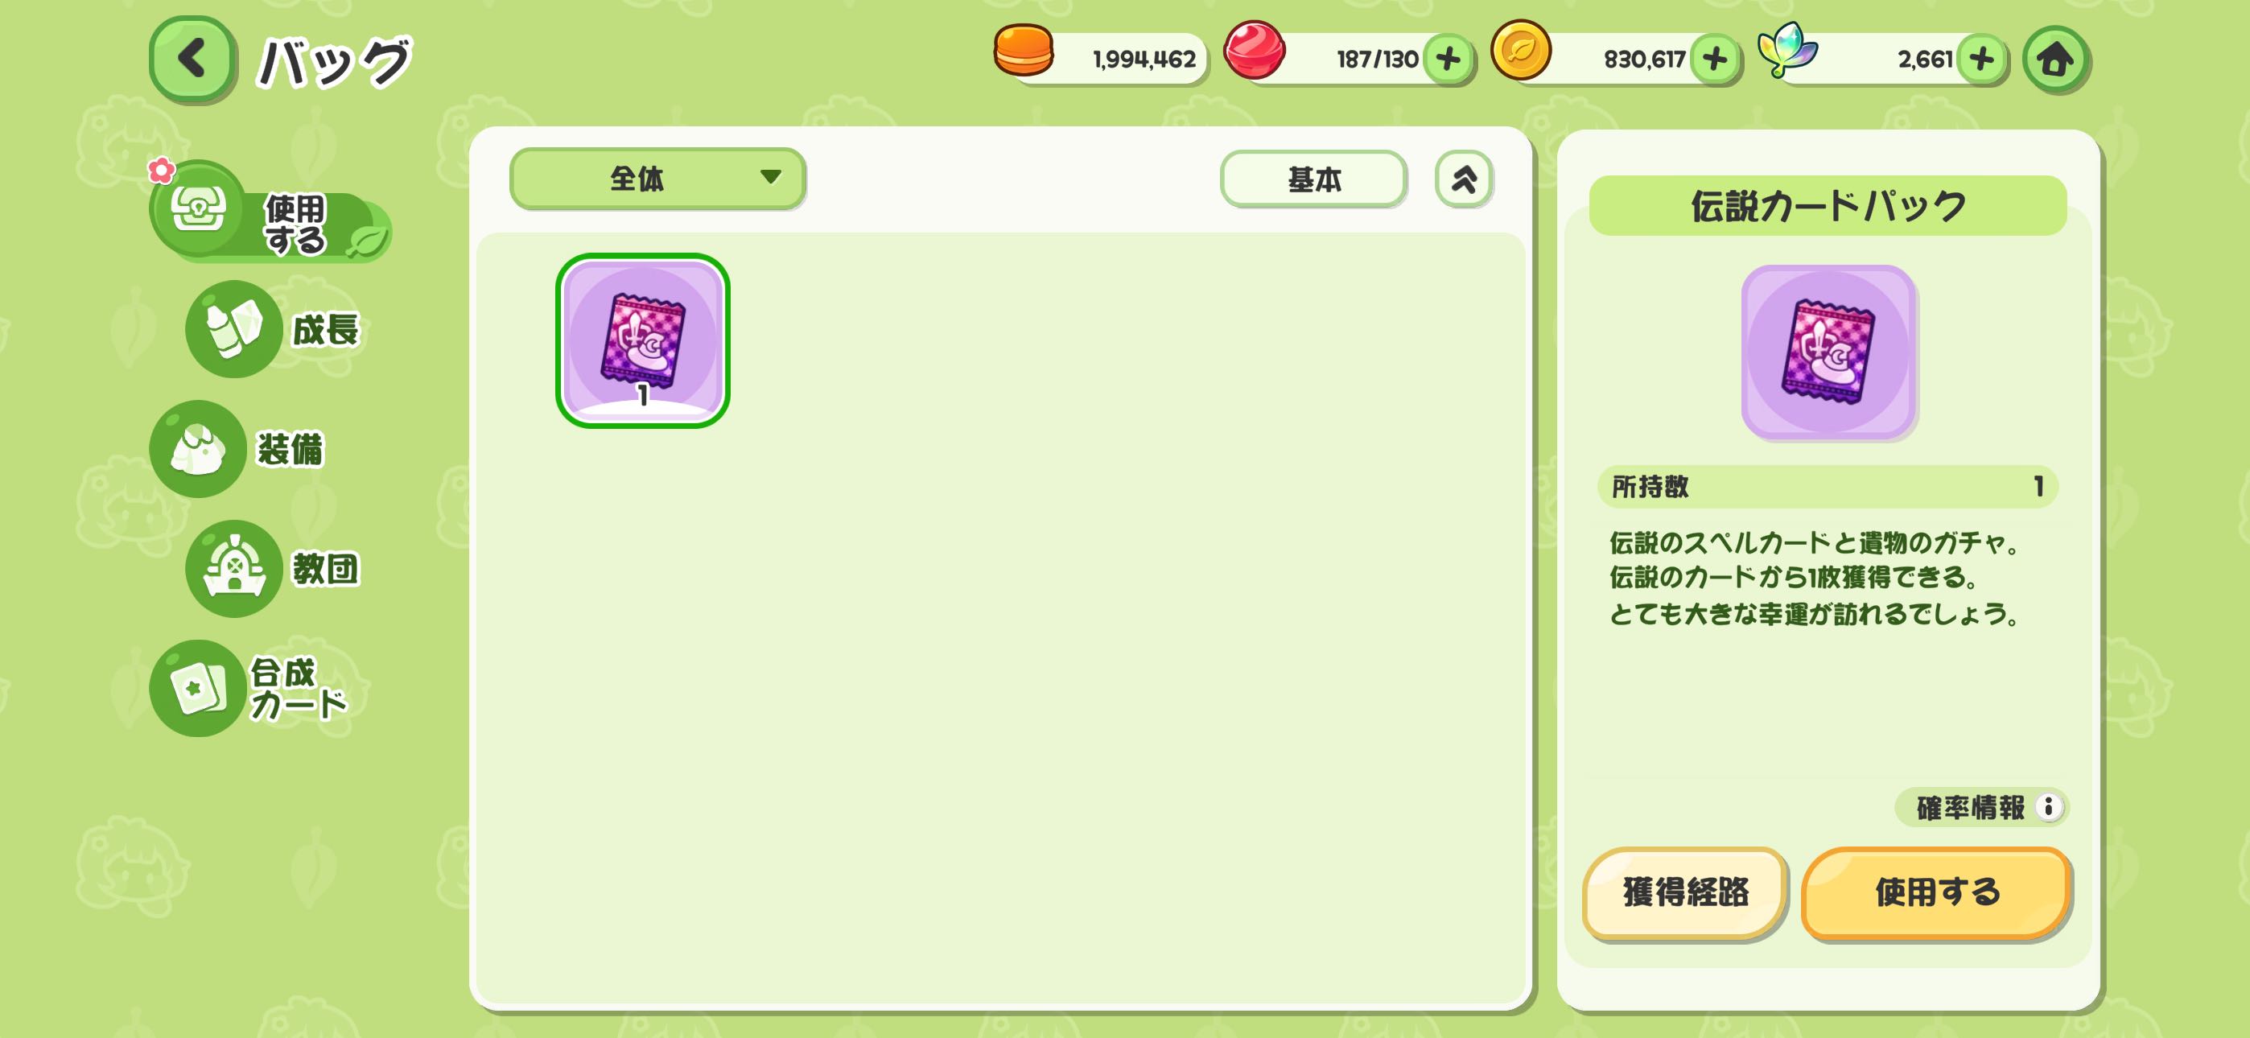This screenshot has height=1038, width=2250.
Task: Add more gold coins
Action: (x=1715, y=60)
